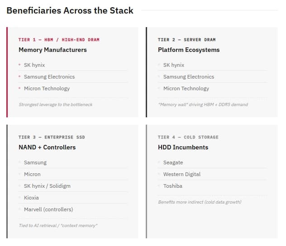Select Micron Technology in Tier 1 list
Screen dimensions: 286x246
pyautogui.click(x=47, y=88)
